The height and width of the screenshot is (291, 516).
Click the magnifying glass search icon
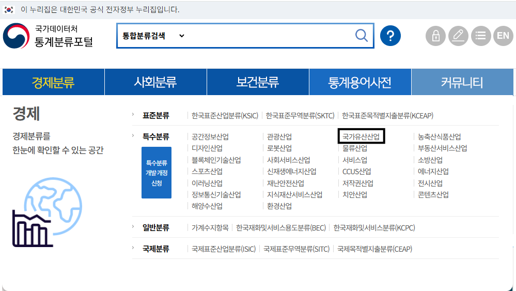click(x=362, y=36)
